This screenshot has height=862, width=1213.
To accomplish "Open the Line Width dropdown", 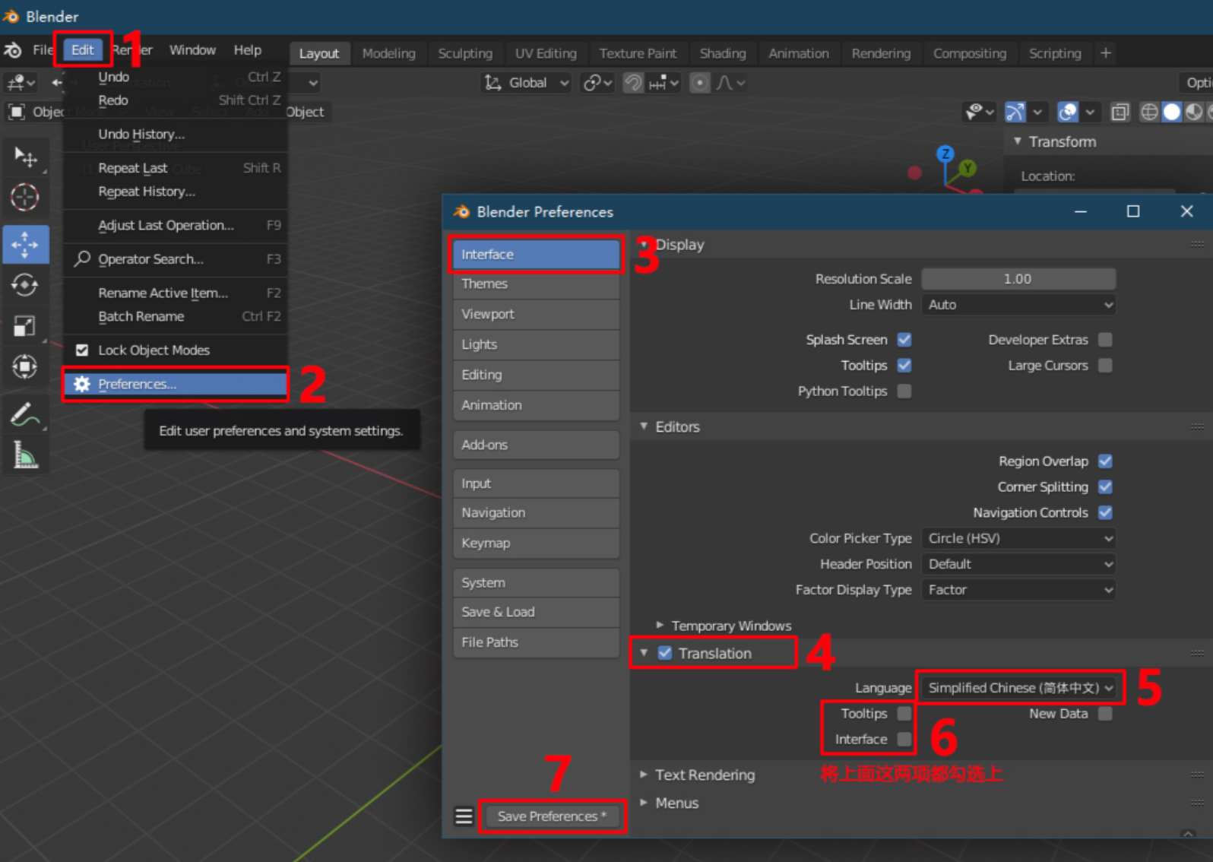I will pyautogui.click(x=1019, y=305).
